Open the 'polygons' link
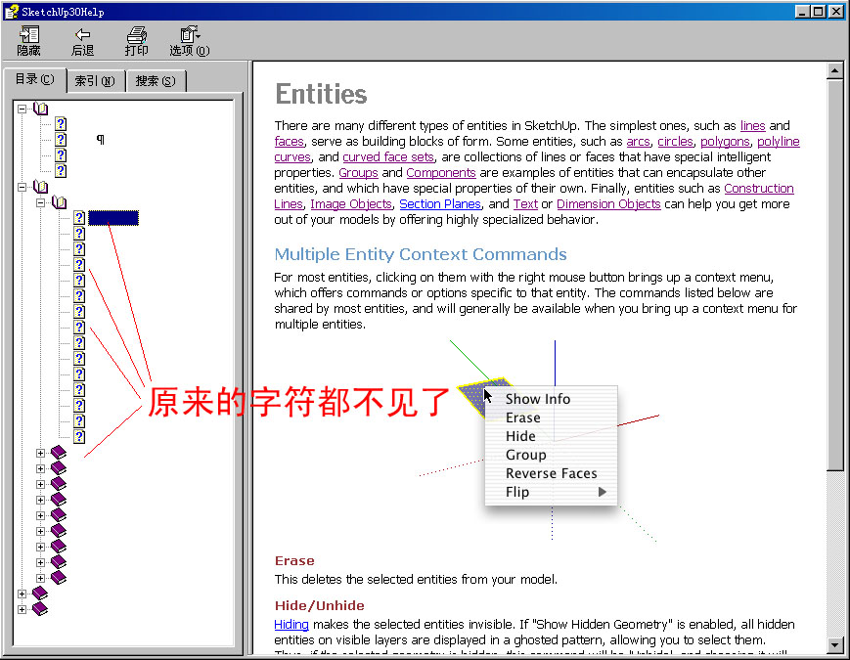The width and height of the screenshot is (850, 660). coord(726,142)
